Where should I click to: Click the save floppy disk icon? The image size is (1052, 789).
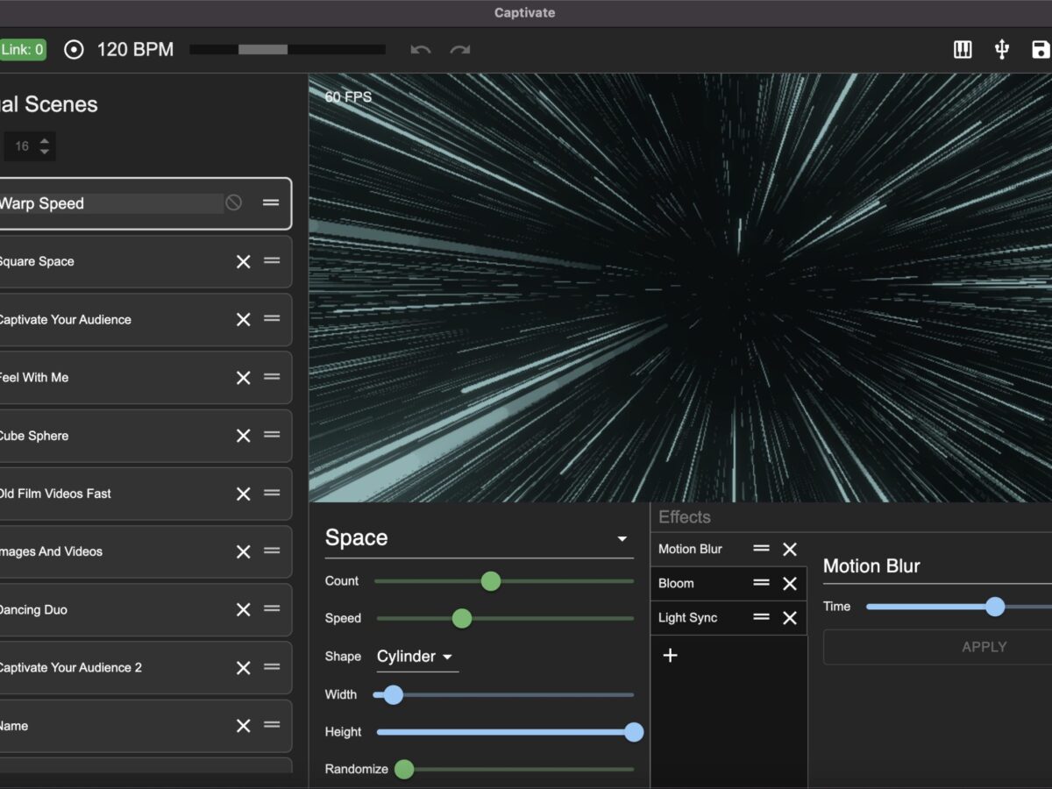[1041, 50]
